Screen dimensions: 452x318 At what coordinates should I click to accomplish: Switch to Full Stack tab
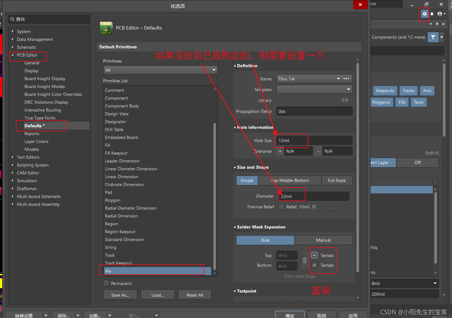click(x=337, y=180)
